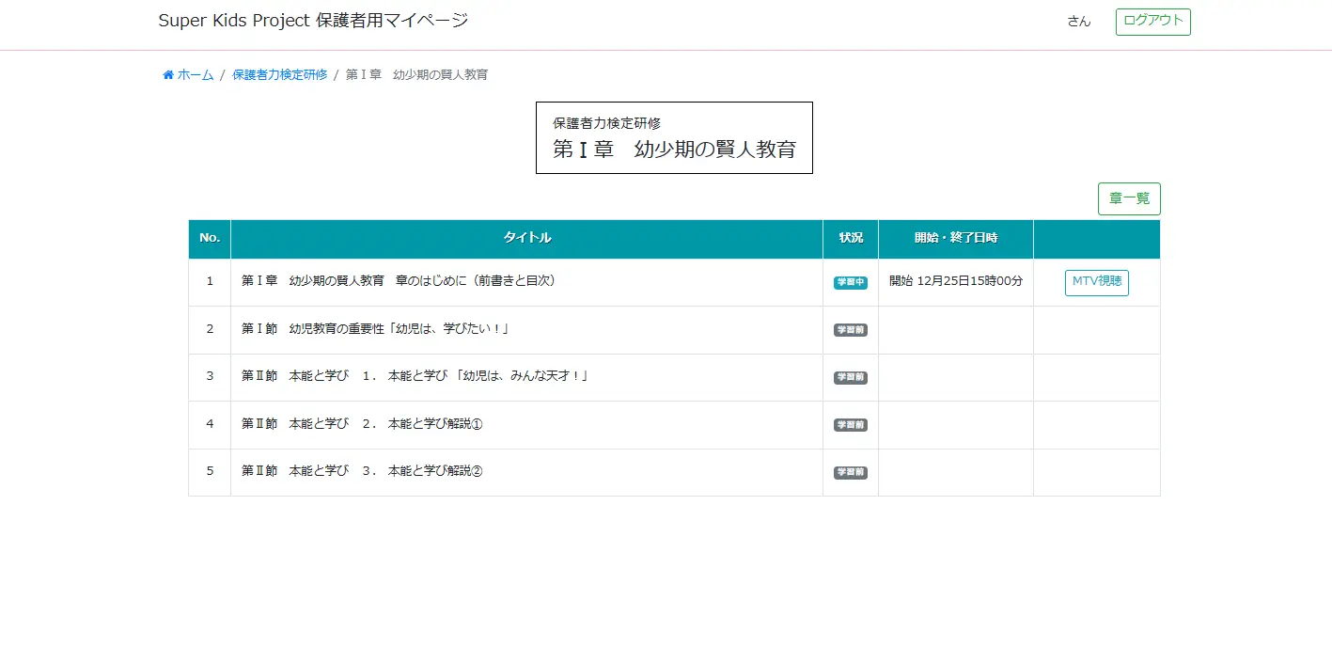
Task: Open the 章一覧 chapter list
Action: [1129, 199]
